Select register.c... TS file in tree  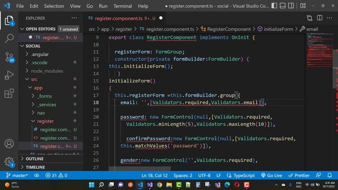(51, 146)
